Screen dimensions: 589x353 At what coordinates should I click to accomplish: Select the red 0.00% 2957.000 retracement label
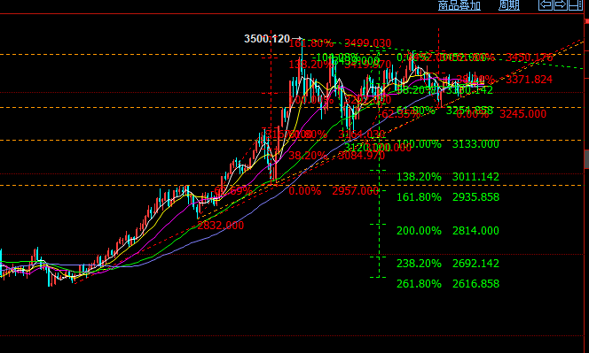coord(334,191)
